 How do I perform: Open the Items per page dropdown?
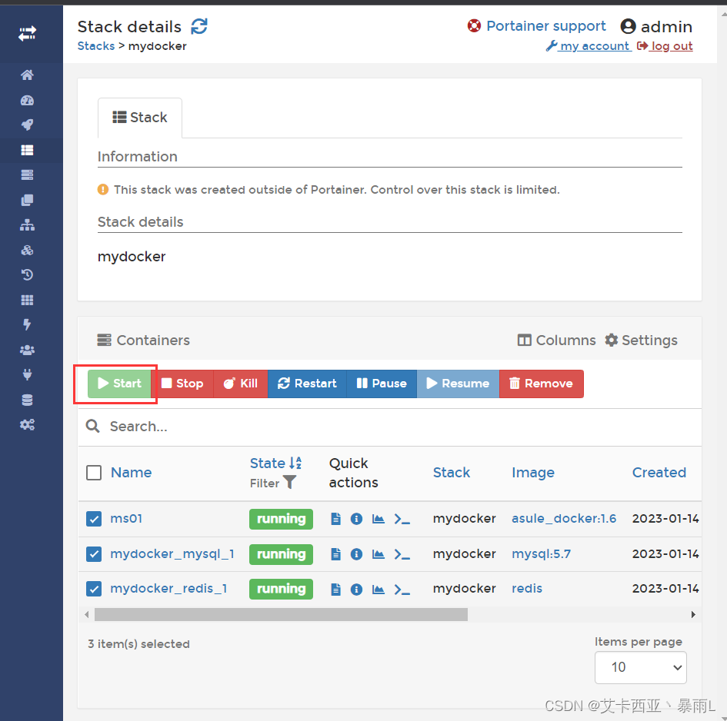click(x=640, y=667)
